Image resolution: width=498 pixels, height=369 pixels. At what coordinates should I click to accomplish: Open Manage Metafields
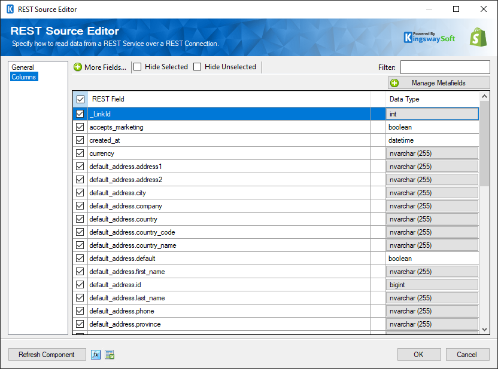click(439, 83)
